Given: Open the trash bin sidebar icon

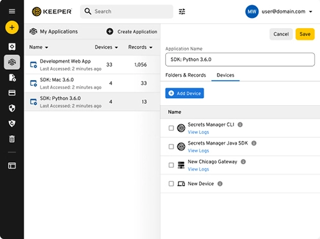Looking at the screenshot, I should (12, 139).
